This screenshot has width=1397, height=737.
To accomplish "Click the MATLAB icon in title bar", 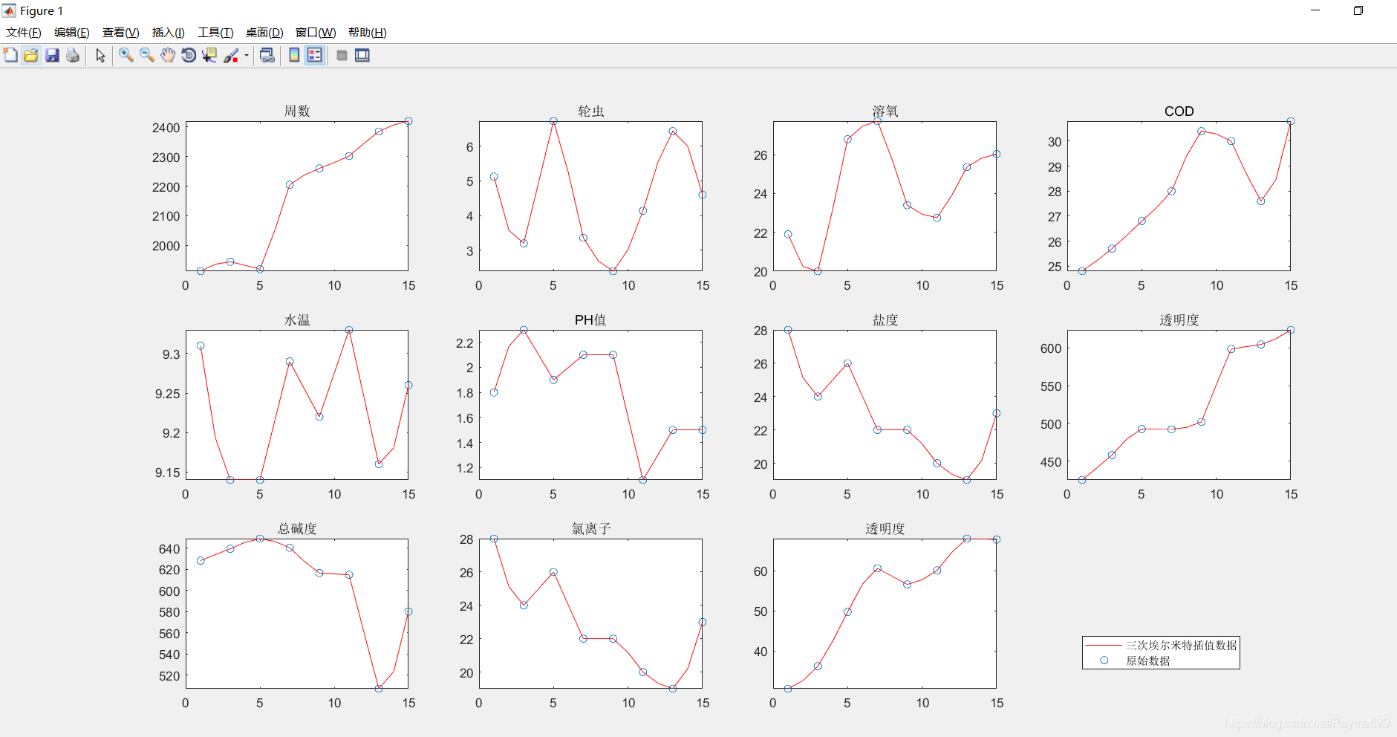I will [x=9, y=10].
